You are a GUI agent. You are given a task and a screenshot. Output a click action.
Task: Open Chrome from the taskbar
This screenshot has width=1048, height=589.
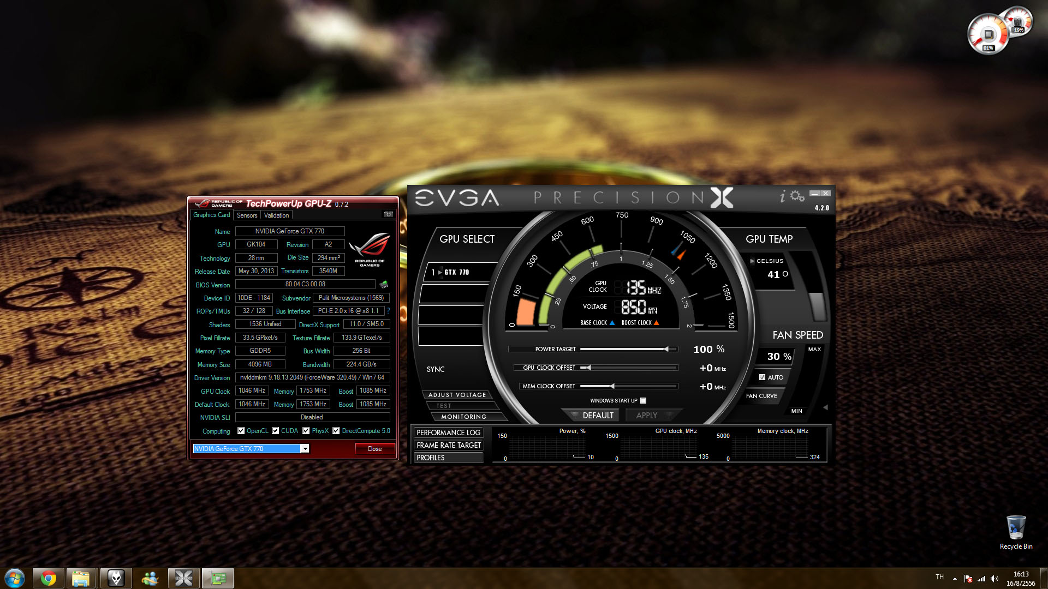(48, 578)
